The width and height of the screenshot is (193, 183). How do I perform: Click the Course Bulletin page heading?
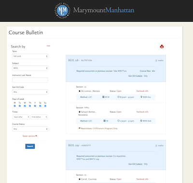pyautogui.click(x=26, y=32)
